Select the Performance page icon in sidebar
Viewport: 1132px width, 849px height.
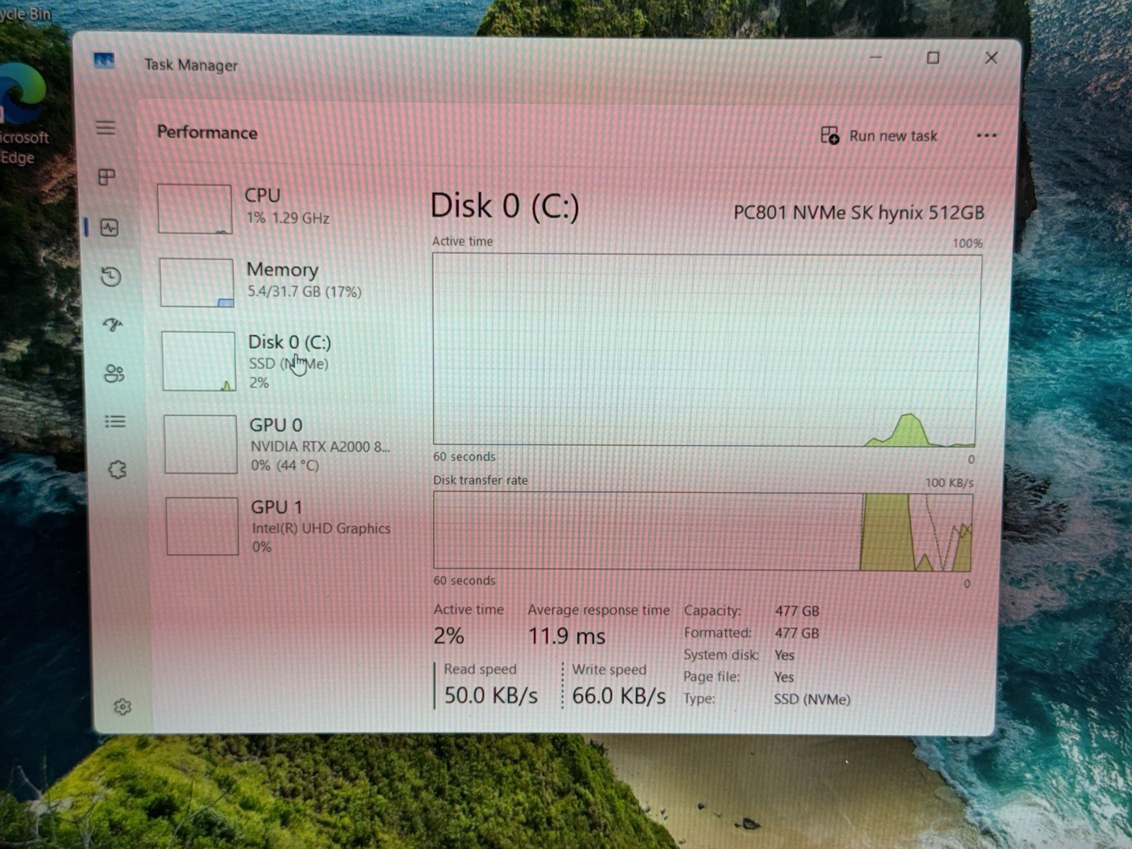point(109,227)
